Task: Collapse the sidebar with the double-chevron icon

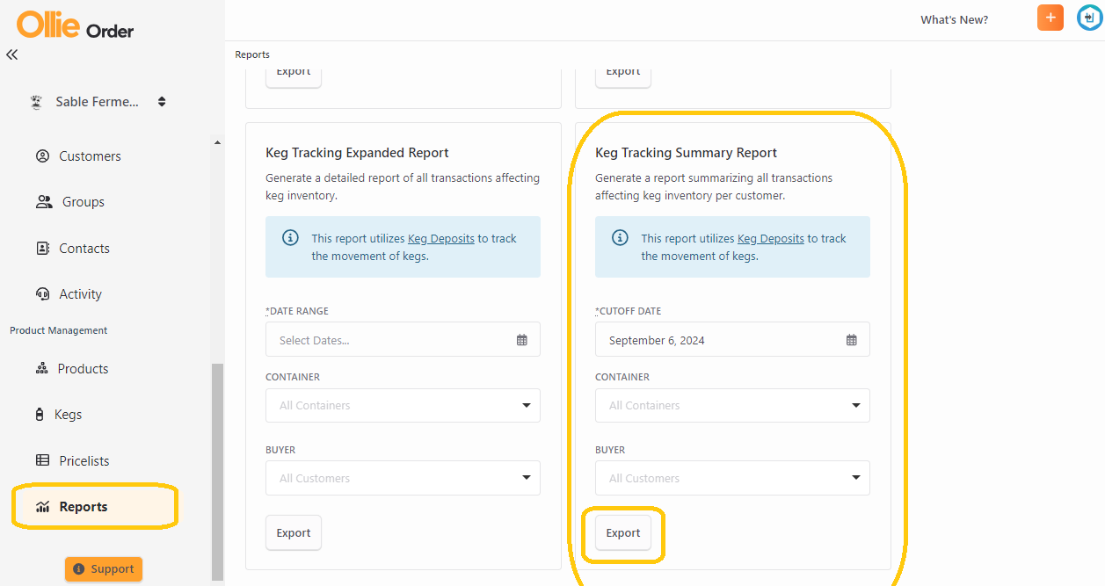Action: (x=11, y=54)
